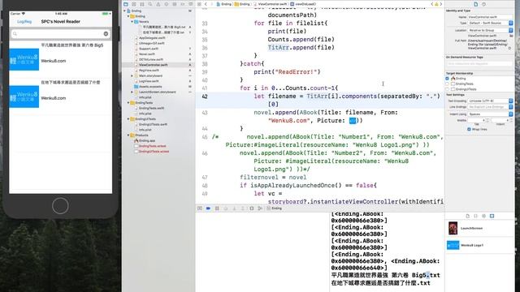Open the Symbol navigator icon
The height and width of the screenshot is (292, 520).
142,4
